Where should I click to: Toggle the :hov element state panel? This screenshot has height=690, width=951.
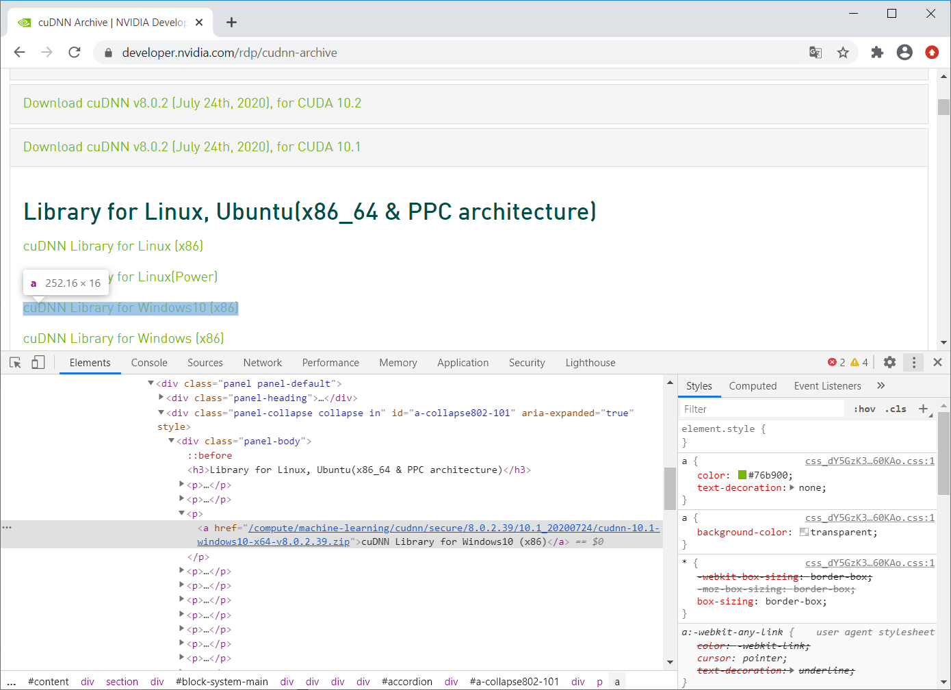pyautogui.click(x=865, y=409)
